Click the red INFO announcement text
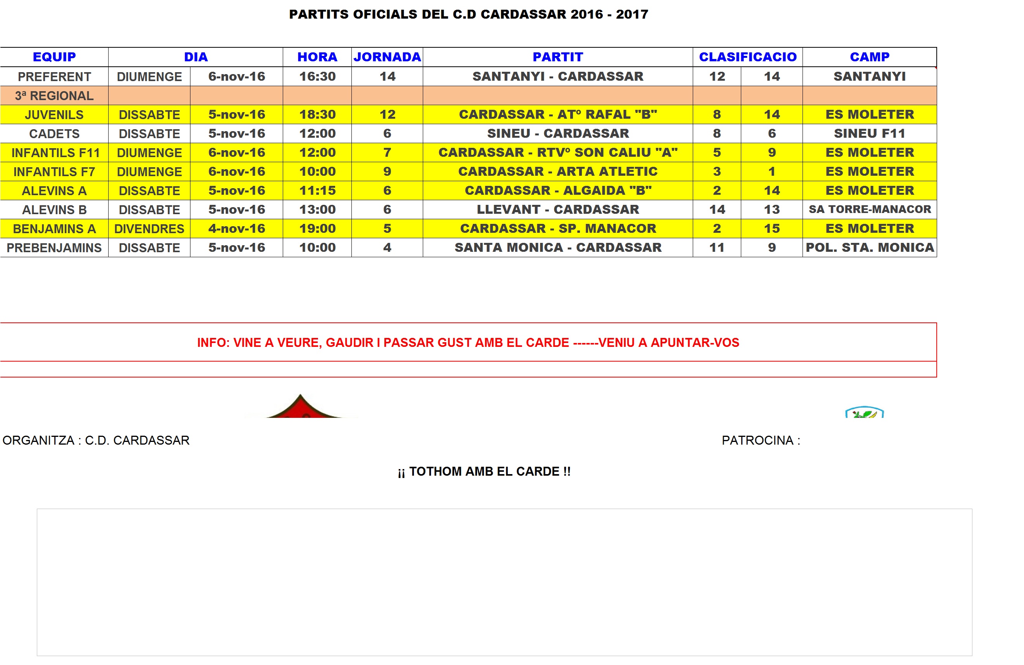Viewport: 1024px width, 665px height. [x=468, y=342]
